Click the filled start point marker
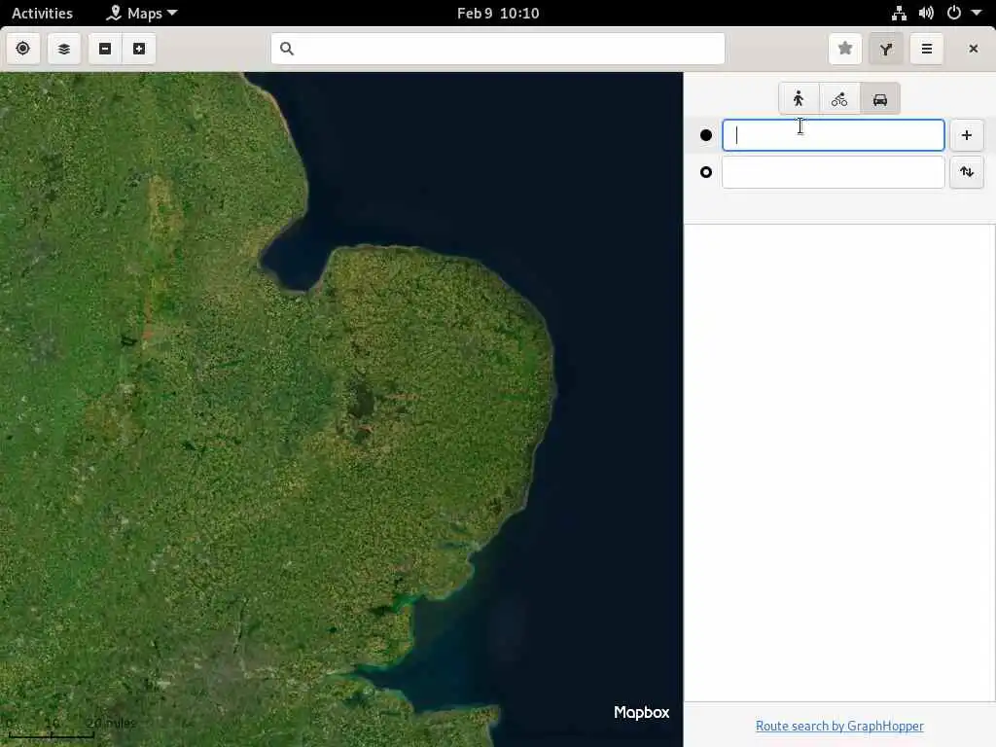This screenshot has width=996, height=747. point(706,135)
